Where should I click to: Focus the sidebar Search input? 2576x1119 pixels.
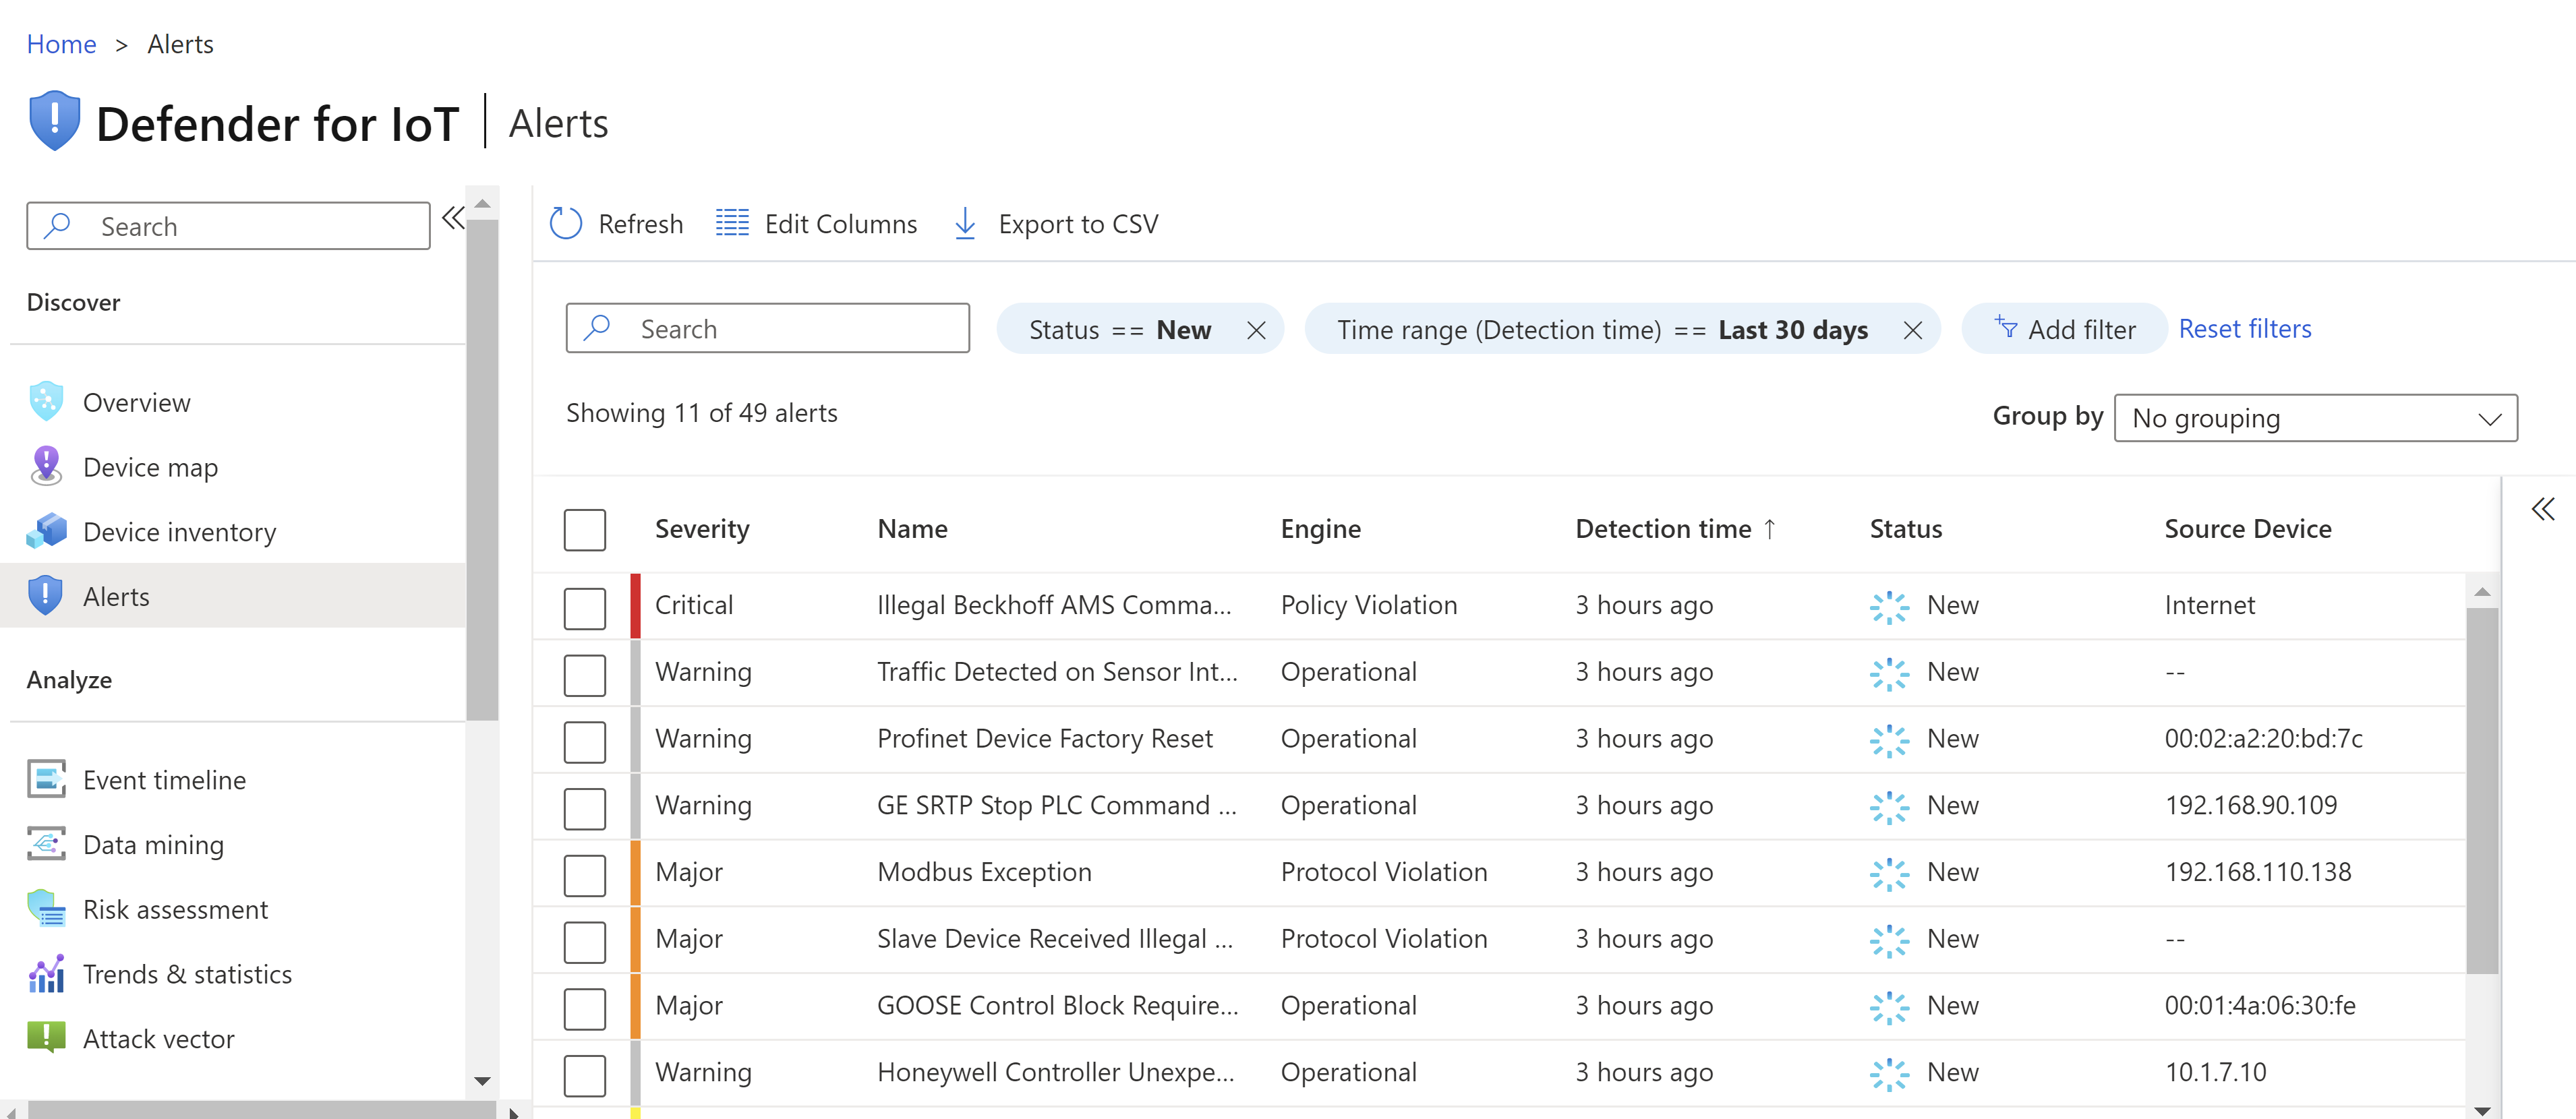tap(228, 226)
